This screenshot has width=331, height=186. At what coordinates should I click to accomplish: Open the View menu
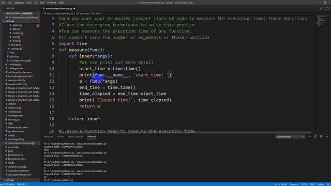click(29, 3)
